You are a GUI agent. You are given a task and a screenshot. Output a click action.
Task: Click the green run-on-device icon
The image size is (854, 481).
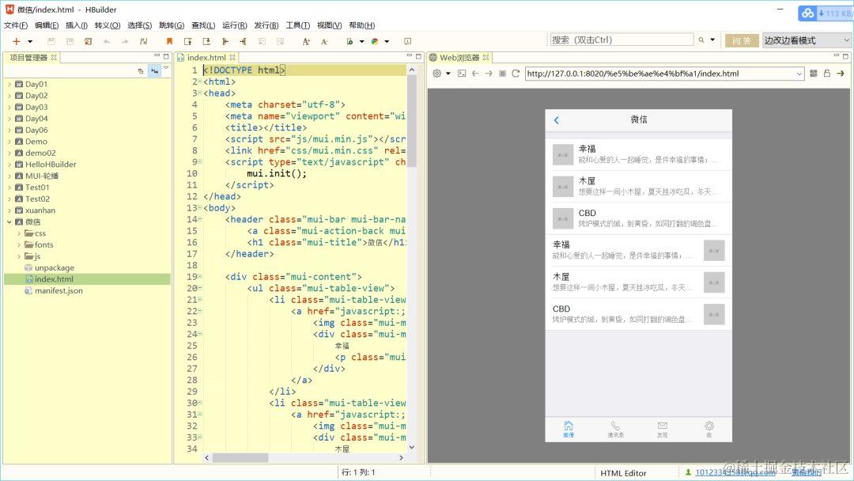pyautogui.click(x=350, y=41)
